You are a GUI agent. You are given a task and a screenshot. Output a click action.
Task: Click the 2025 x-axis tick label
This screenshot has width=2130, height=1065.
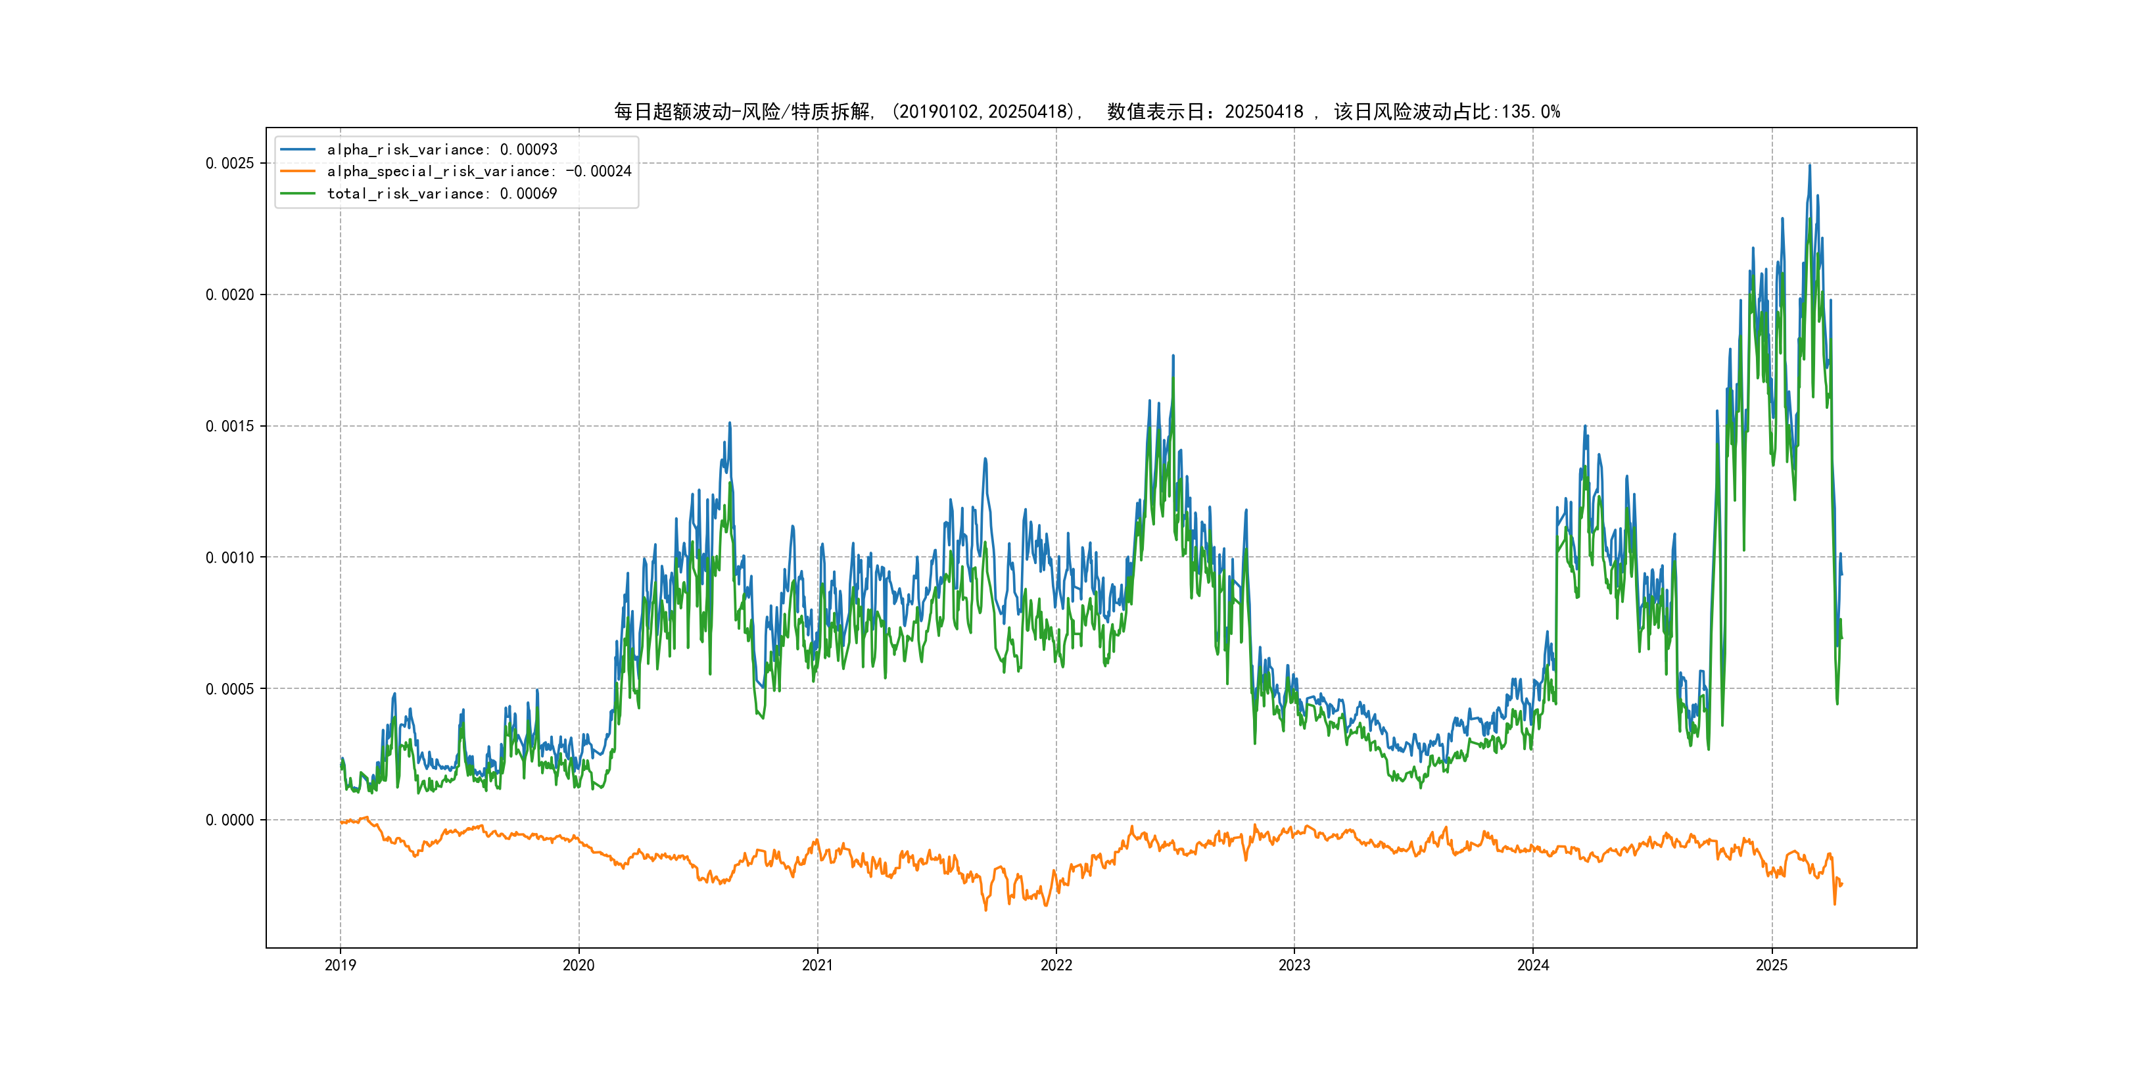[x=1771, y=965]
